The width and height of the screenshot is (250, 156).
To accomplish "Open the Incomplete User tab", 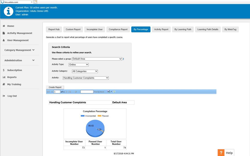I will [x=95, y=29].
